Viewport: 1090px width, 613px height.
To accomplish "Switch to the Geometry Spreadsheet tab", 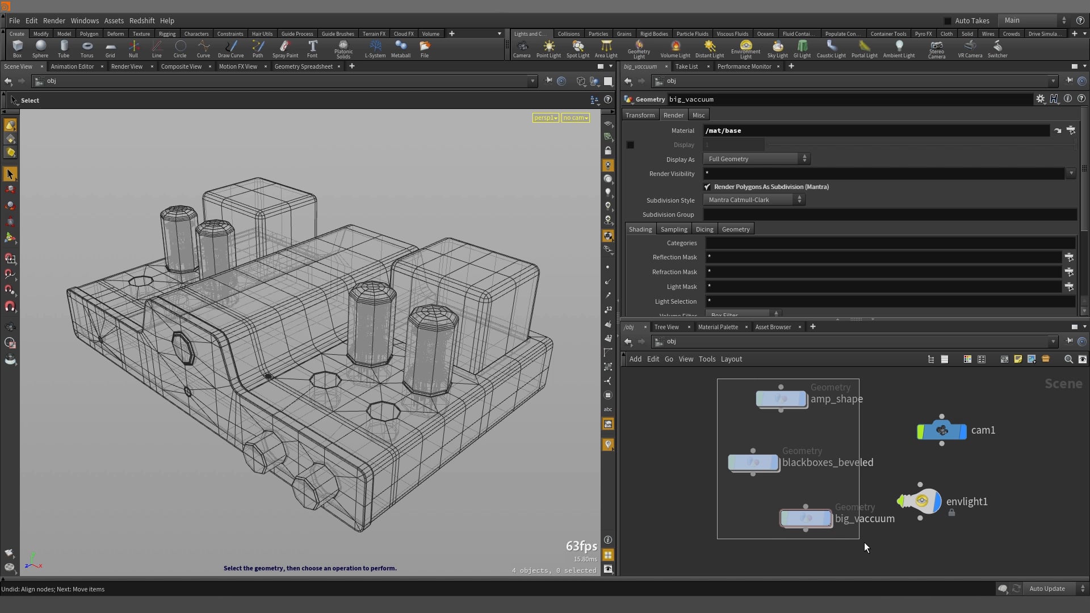I will [x=303, y=66].
